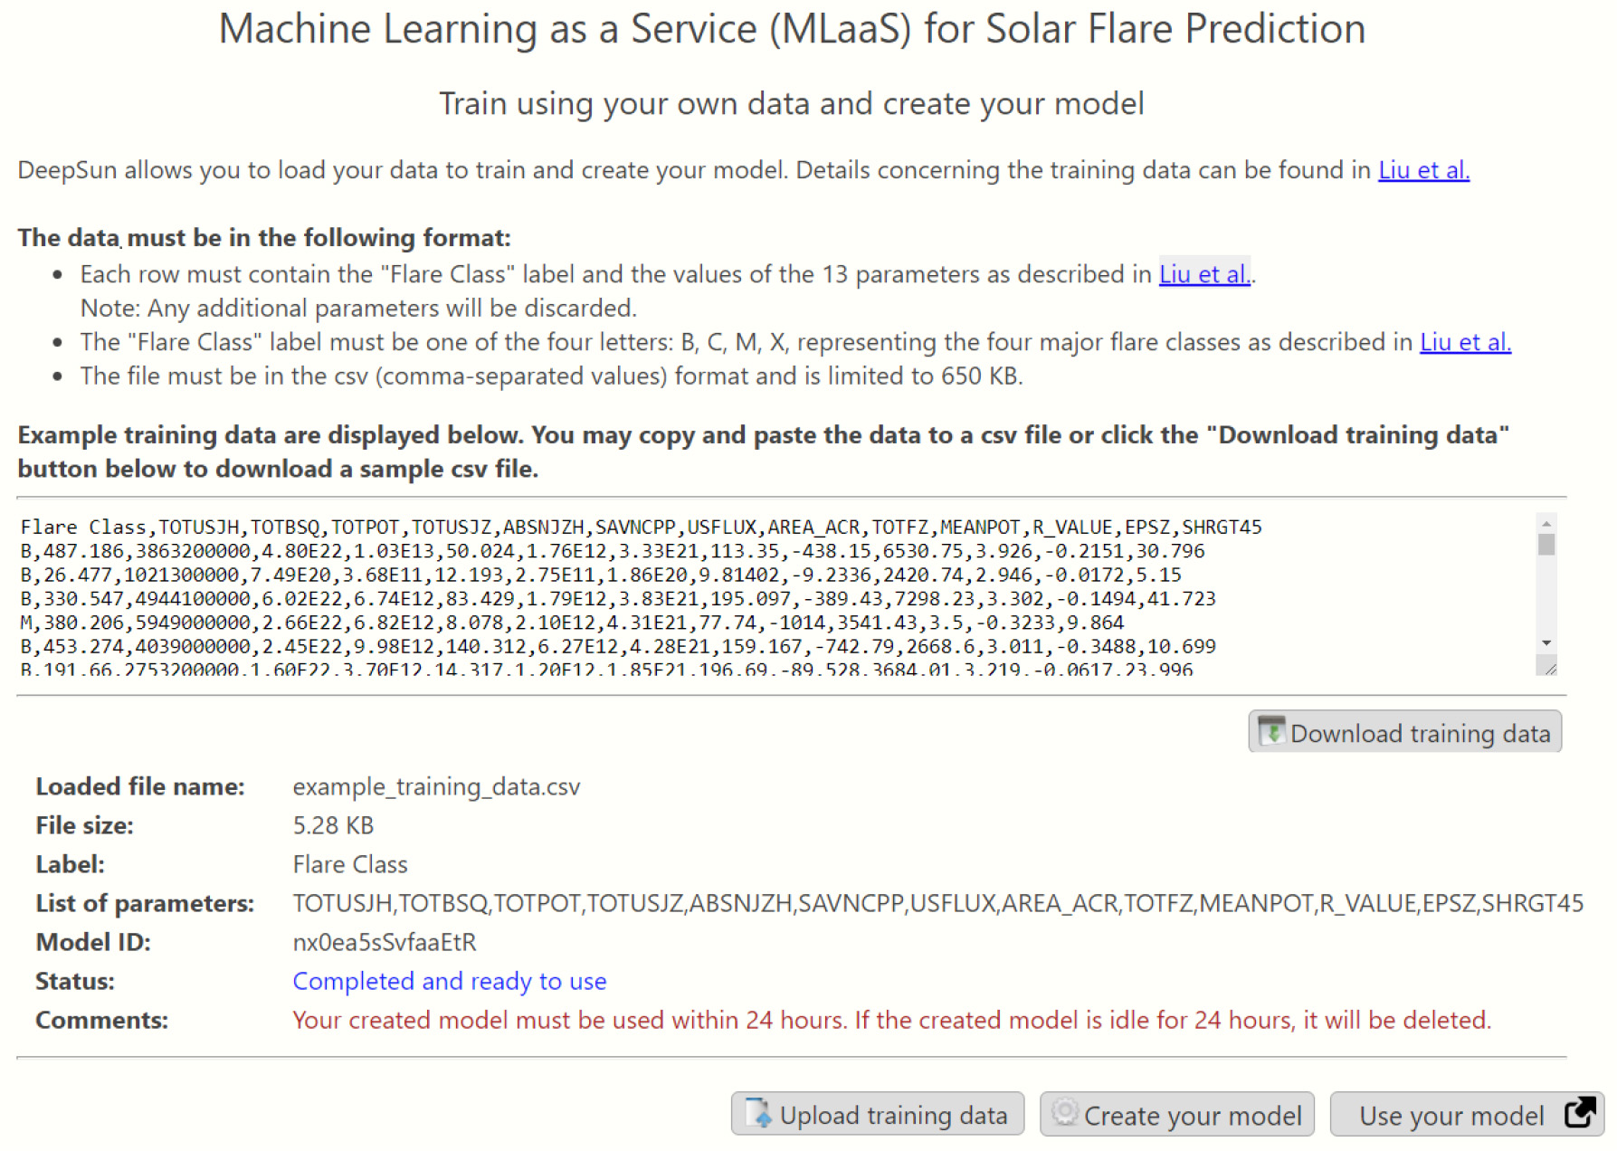Select the Model ID nx0ea5sSvfaaEtR

pos(384,942)
